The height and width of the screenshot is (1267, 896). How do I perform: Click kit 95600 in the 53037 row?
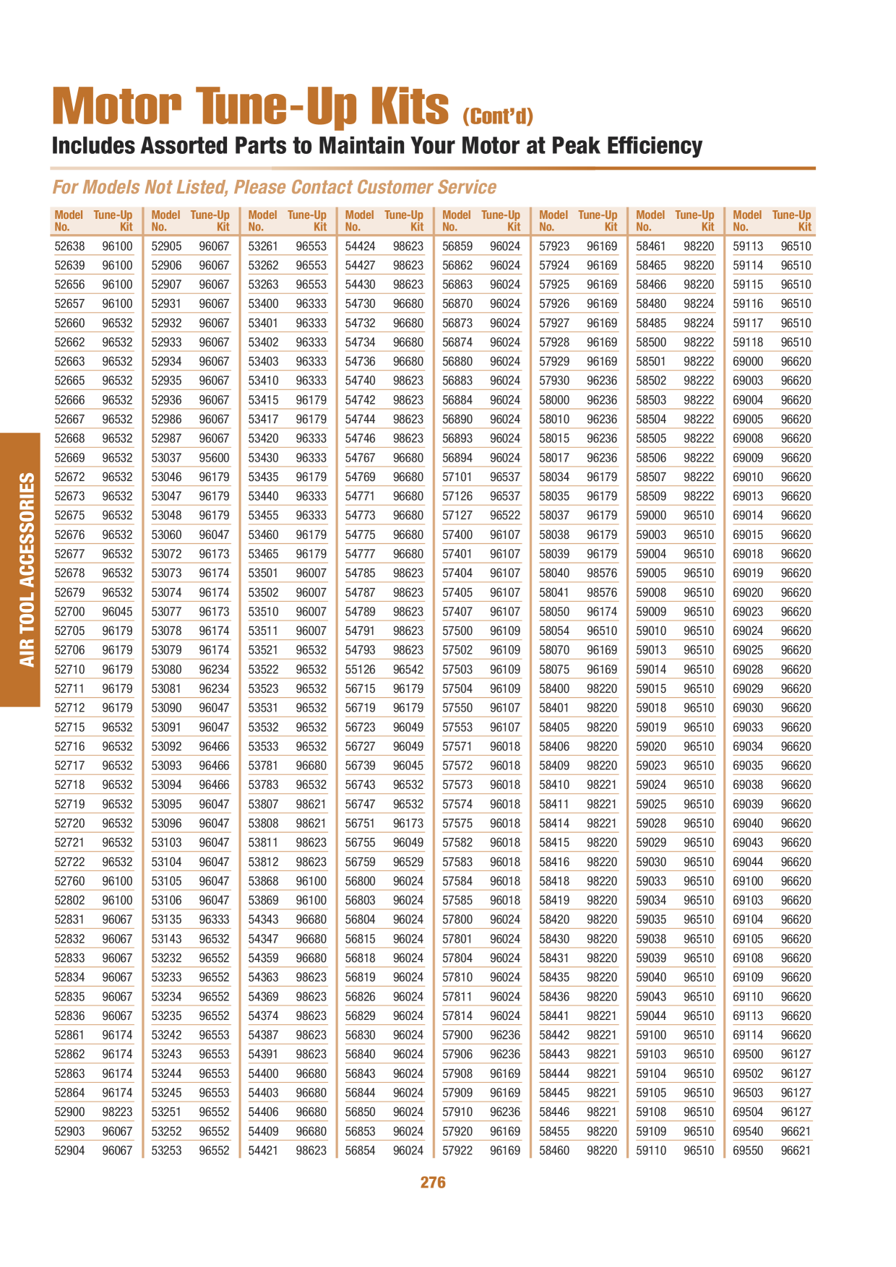214,458
